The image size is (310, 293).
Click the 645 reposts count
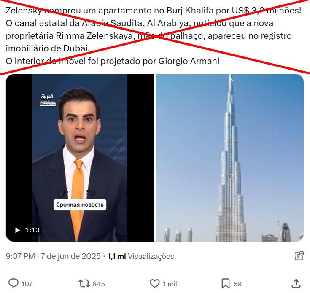point(99,284)
